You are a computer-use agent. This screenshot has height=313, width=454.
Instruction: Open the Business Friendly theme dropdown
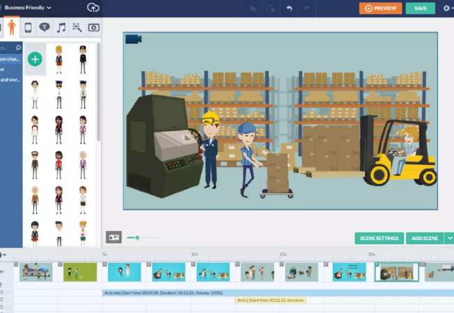(x=28, y=8)
